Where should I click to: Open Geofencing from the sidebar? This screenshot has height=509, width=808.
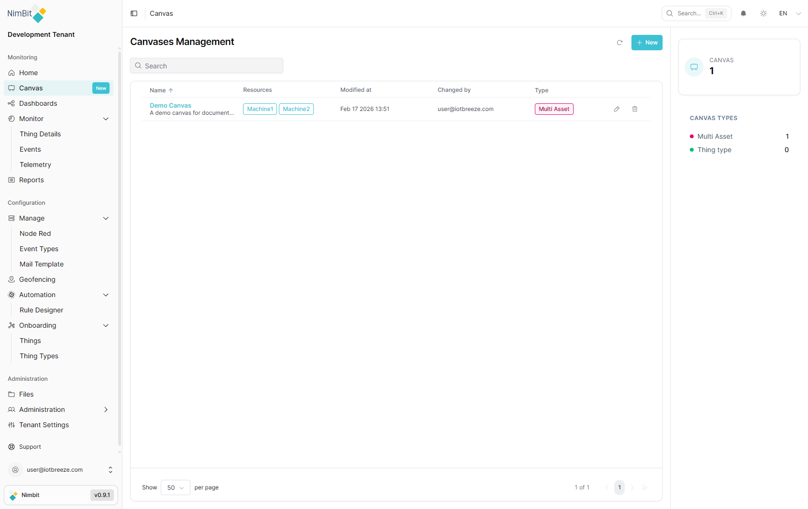pyautogui.click(x=37, y=279)
